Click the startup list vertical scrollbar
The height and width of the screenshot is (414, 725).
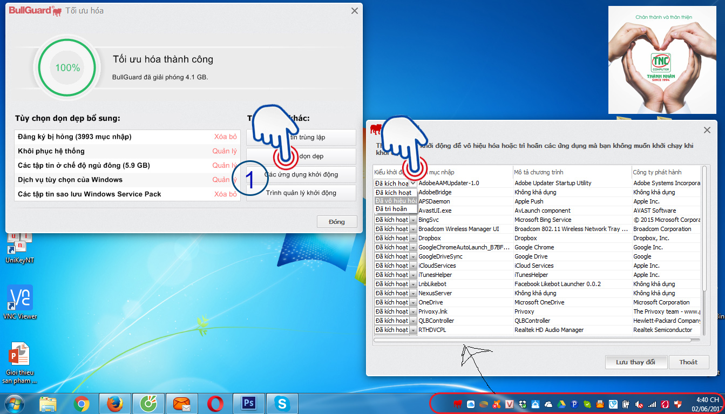[x=704, y=229]
